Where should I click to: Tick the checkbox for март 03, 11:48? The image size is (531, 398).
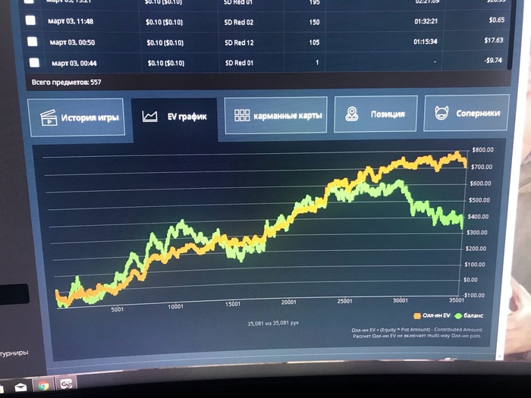[x=30, y=20]
